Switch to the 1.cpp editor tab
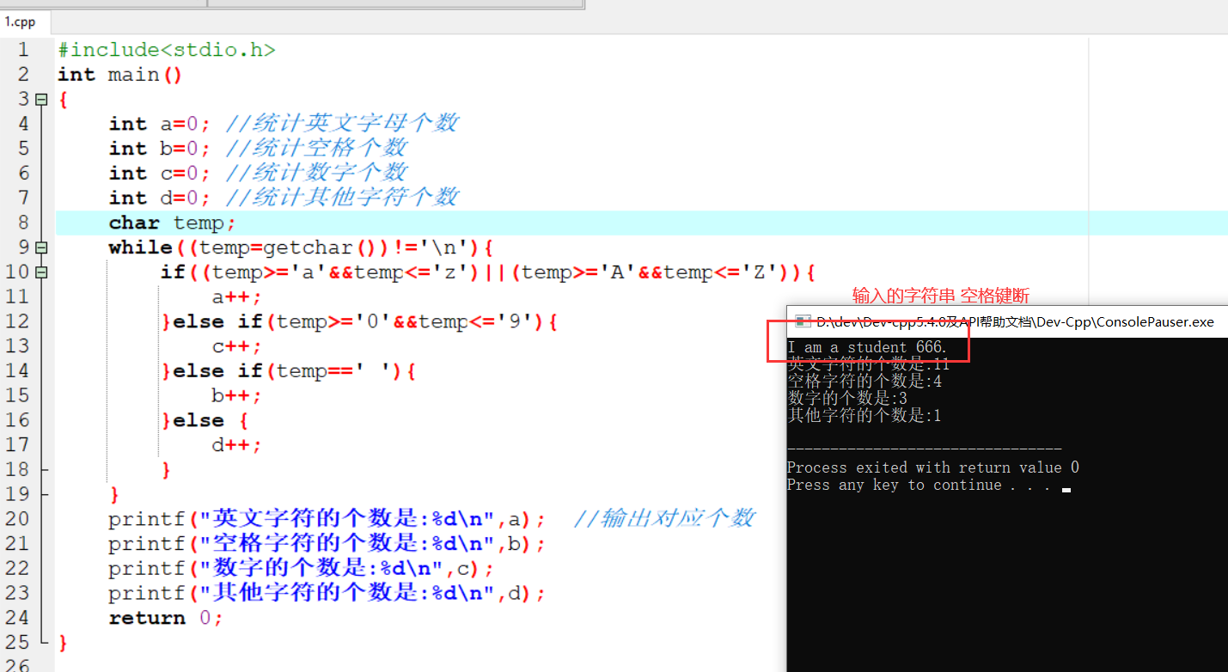The image size is (1228, 672). pos(21,22)
